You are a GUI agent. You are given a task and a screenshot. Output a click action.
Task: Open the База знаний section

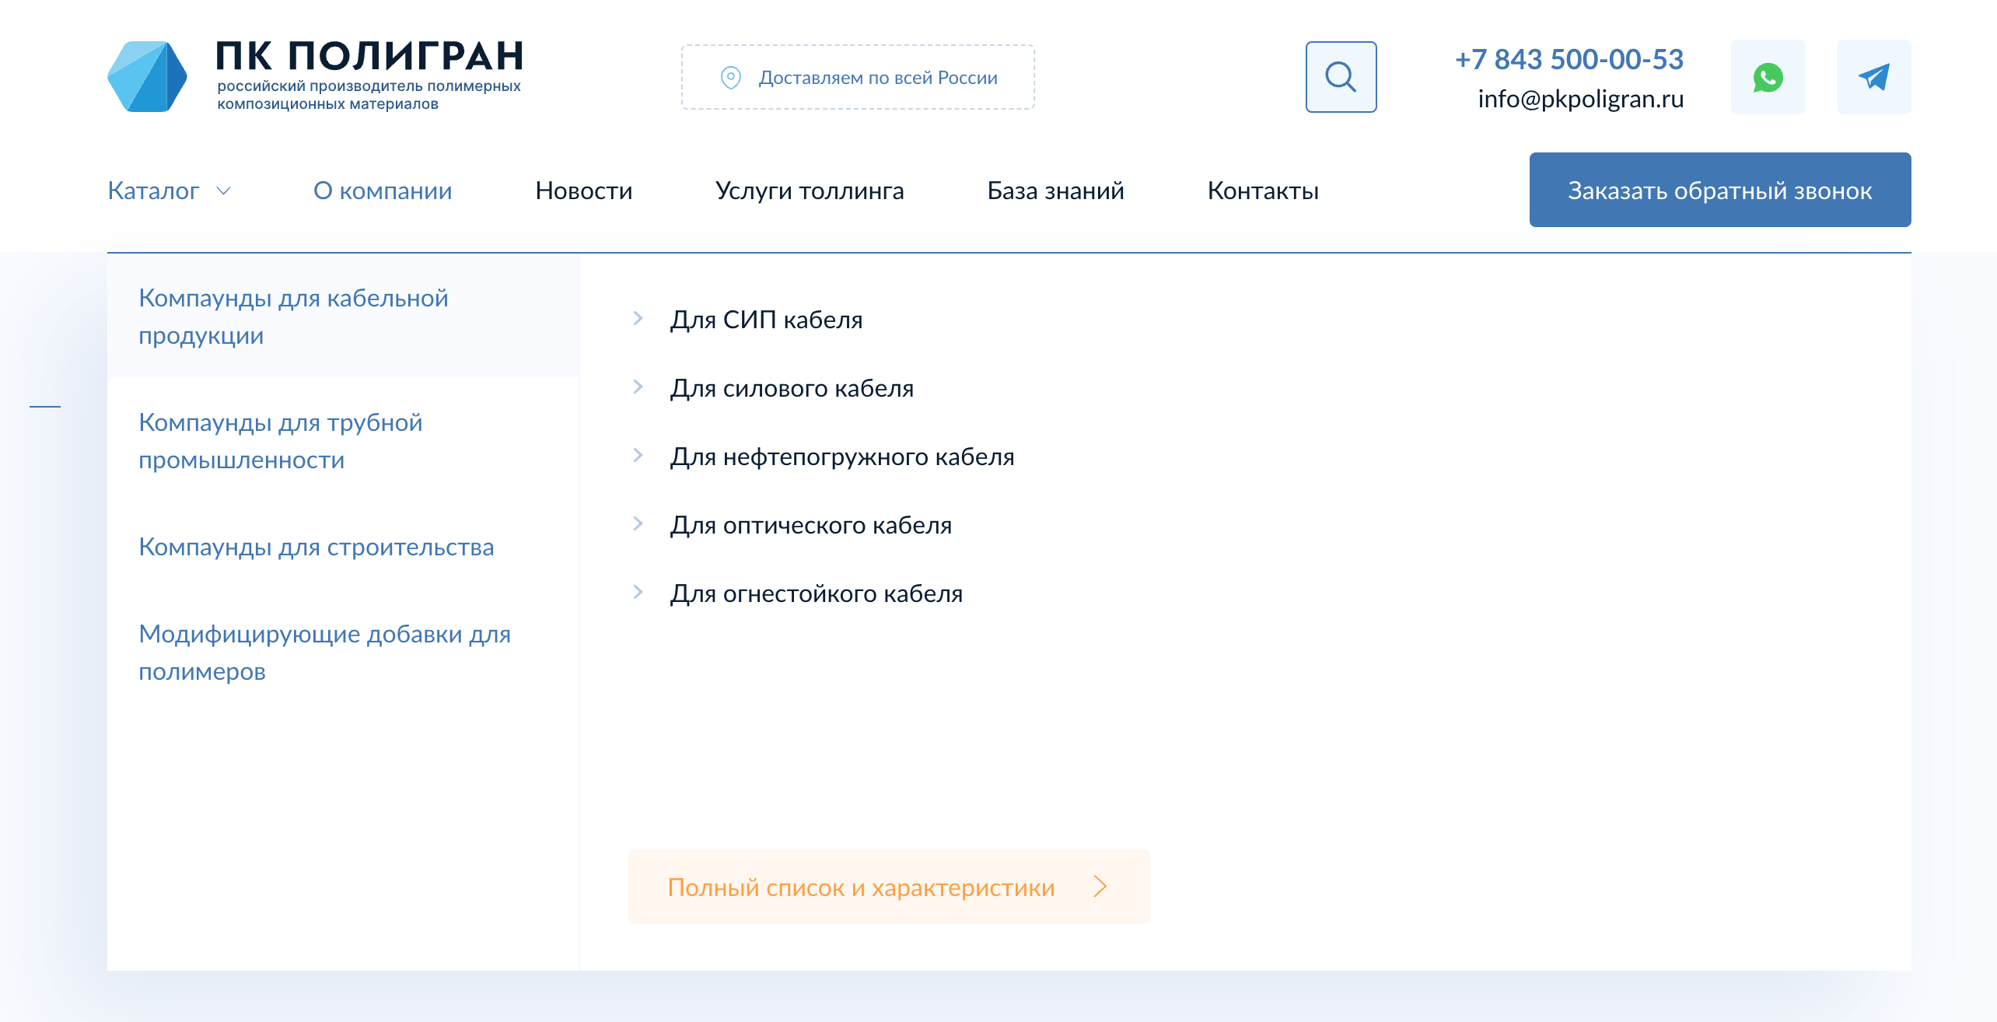tap(1055, 191)
